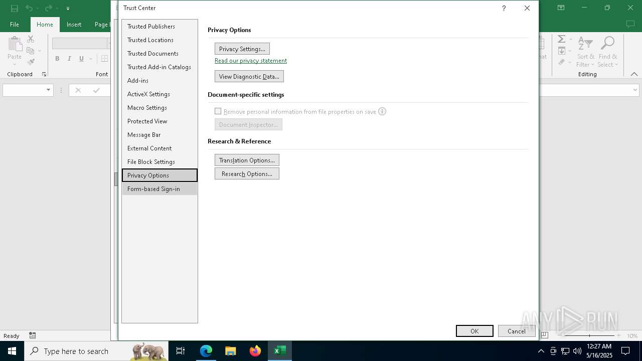
Task: Toggle 'Remove personal information from file properties' checkbox
Action: (x=218, y=111)
